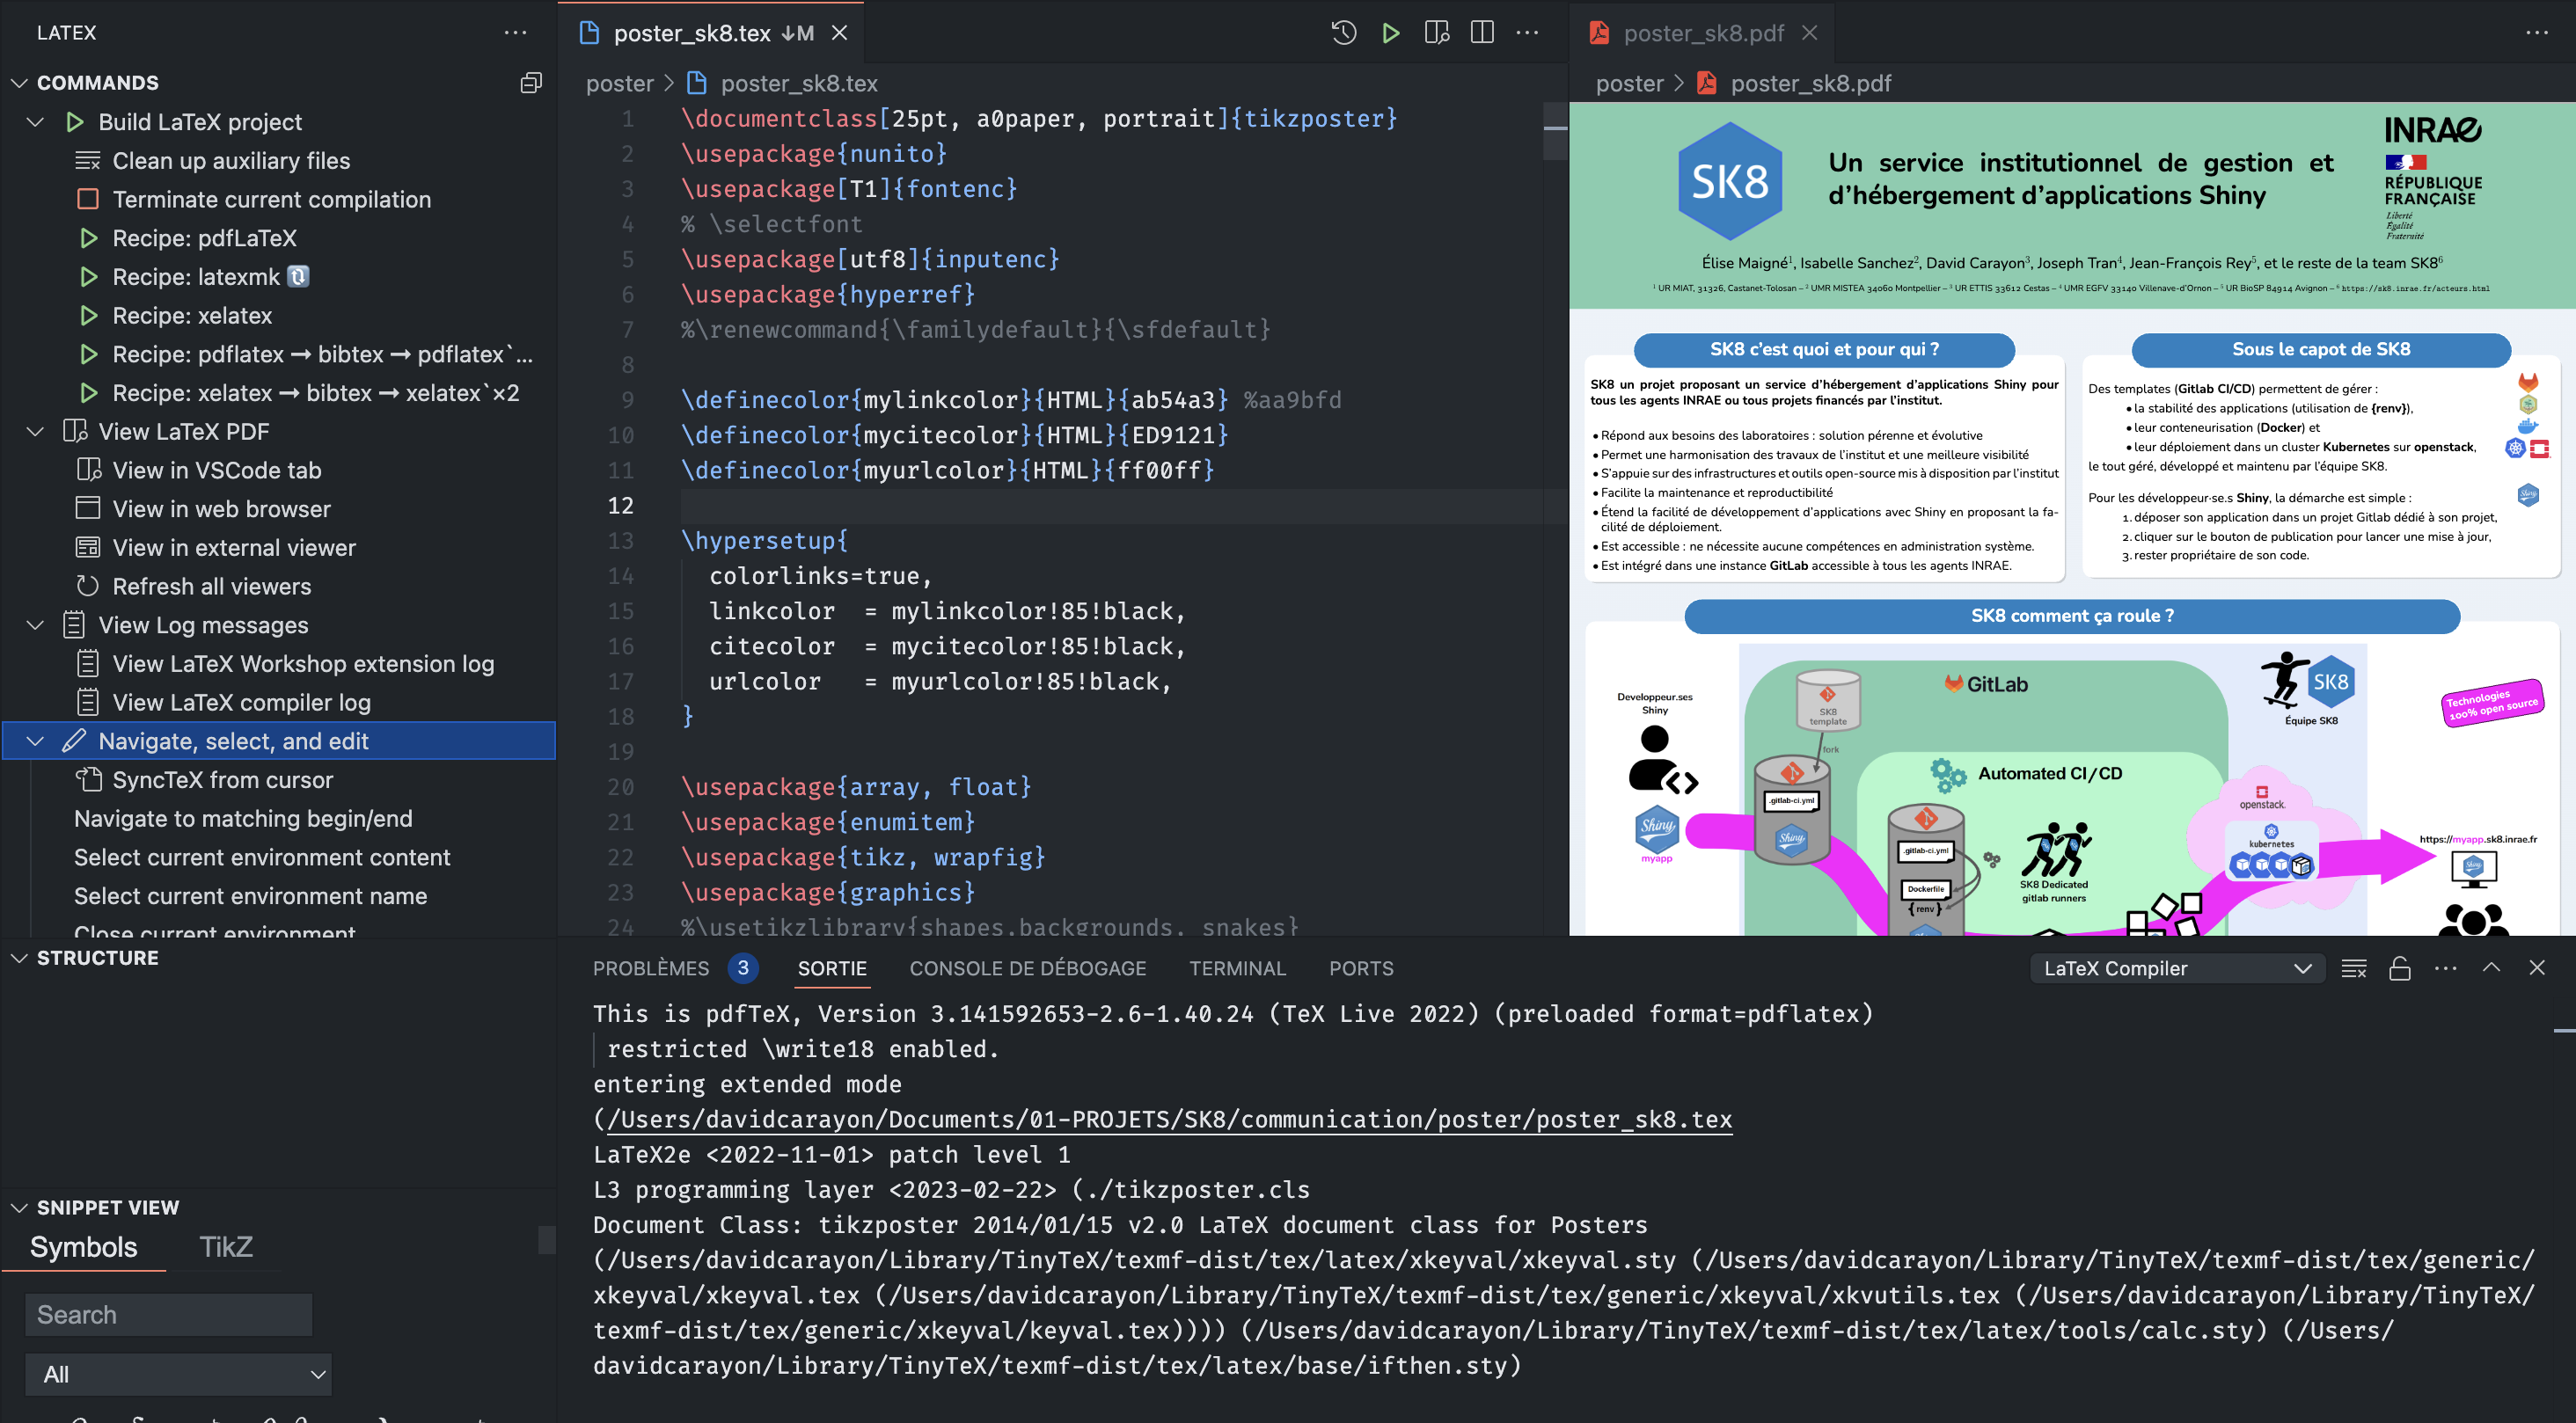Toggle output scroll lock padlock icon
The width and height of the screenshot is (2576, 1423).
pyautogui.click(x=2400, y=968)
